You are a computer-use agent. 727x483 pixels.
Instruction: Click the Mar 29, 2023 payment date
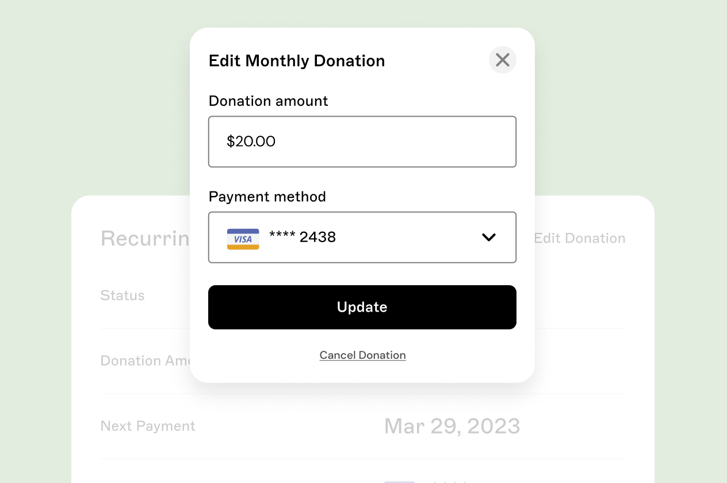coord(452,426)
